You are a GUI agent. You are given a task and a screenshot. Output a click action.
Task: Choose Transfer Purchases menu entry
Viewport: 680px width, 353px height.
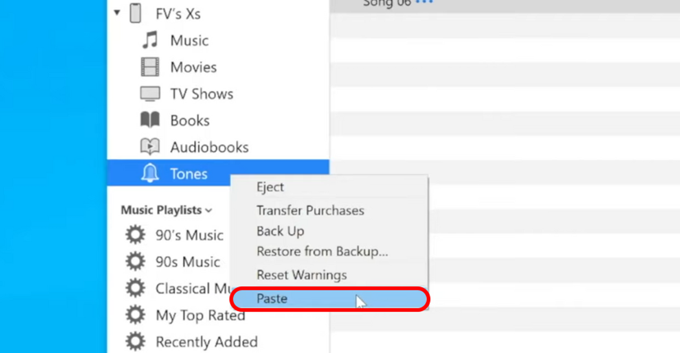tap(310, 211)
